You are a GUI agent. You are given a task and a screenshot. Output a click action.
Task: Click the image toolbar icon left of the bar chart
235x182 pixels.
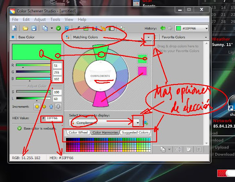(86, 28)
